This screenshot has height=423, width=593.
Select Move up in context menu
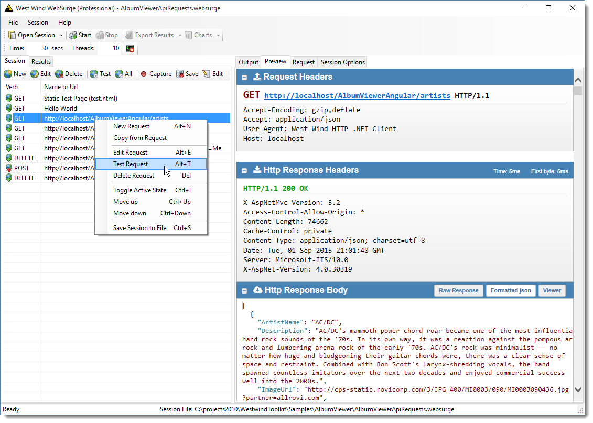coord(151,202)
